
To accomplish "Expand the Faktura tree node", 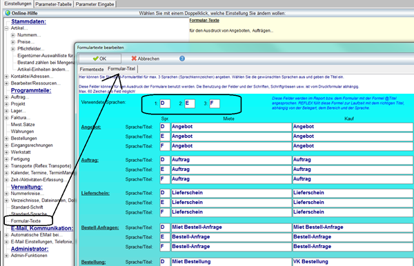I will pos(7,118).
